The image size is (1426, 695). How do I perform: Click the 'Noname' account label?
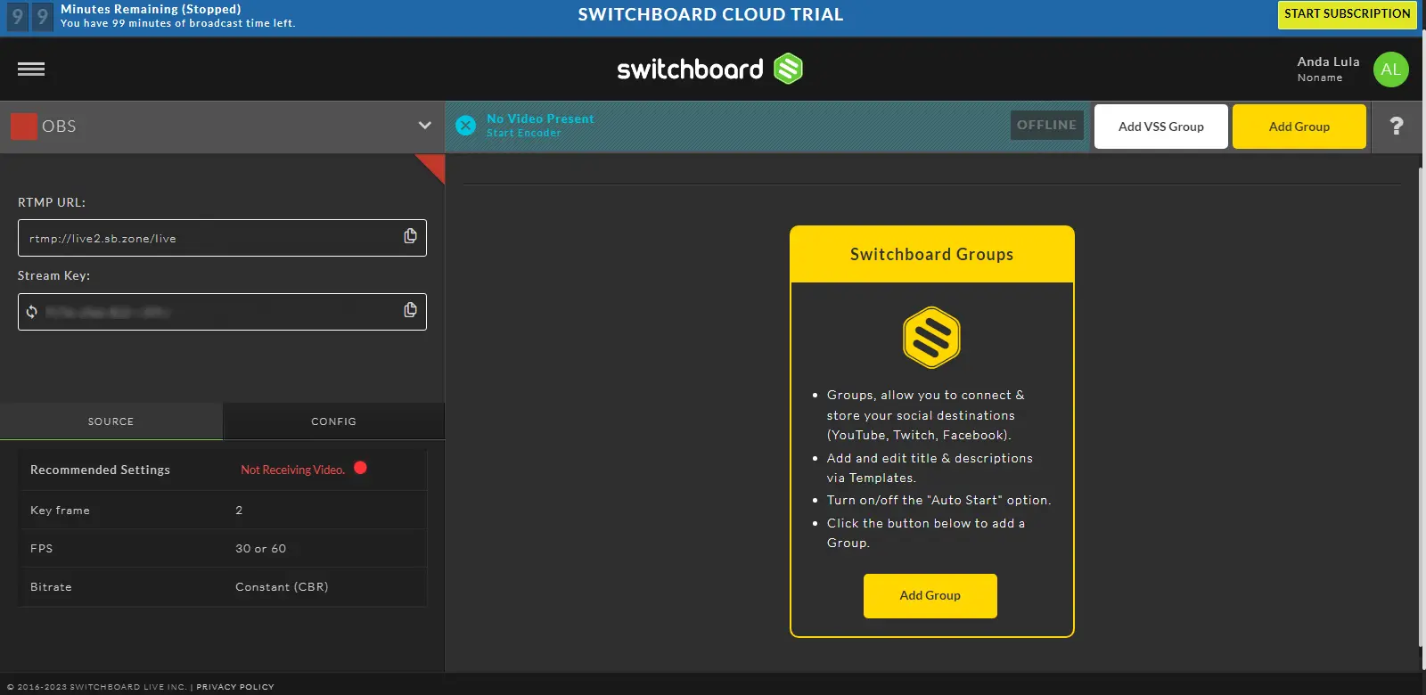(1319, 78)
